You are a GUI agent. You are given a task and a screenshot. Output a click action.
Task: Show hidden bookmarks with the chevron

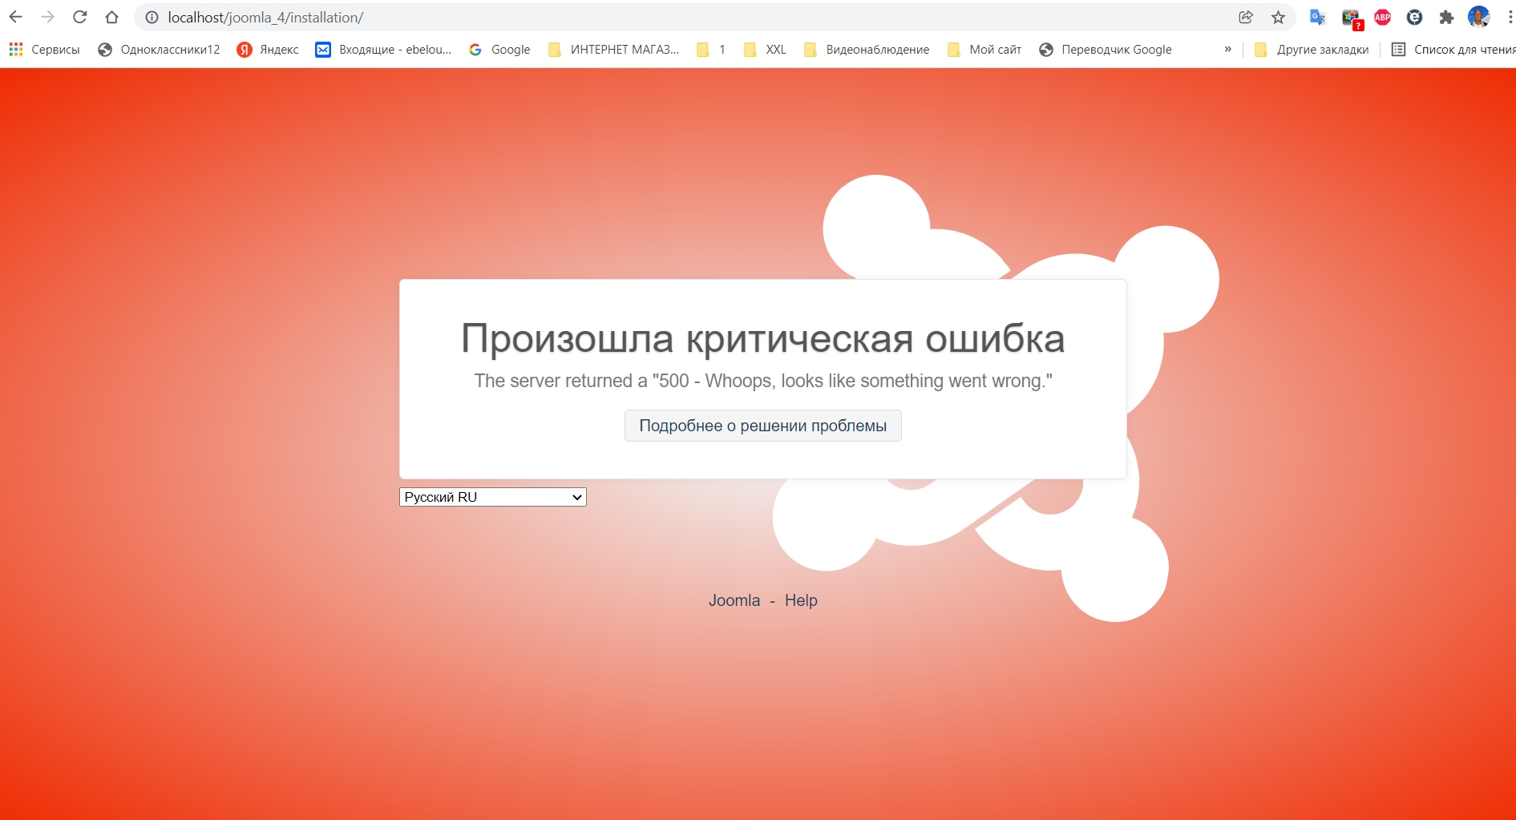[x=1227, y=50]
